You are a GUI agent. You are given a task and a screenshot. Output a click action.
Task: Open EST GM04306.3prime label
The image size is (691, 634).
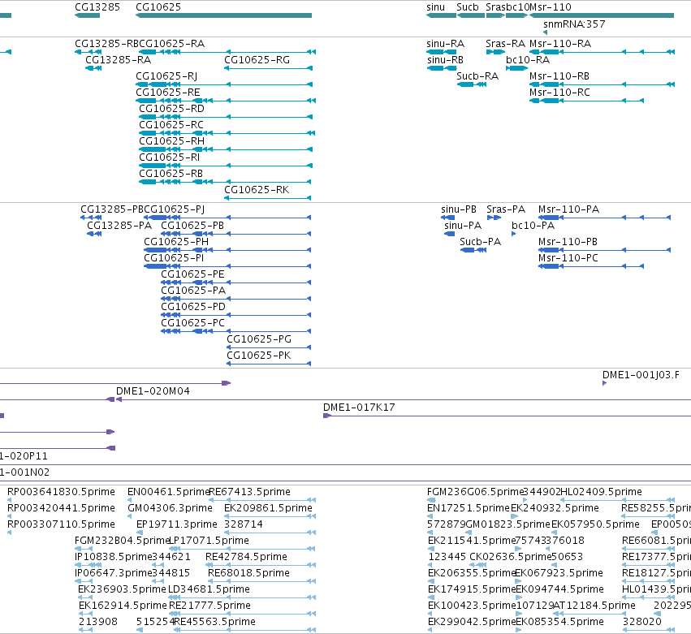coord(170,508)
